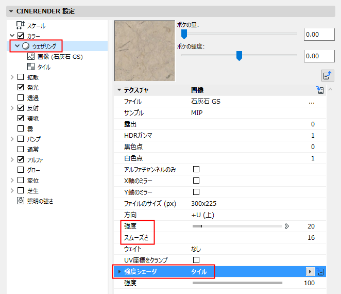The image size is (341, 294).
Task: Disable the 反射 channel checkbox
Action: (x=21, y=108)
